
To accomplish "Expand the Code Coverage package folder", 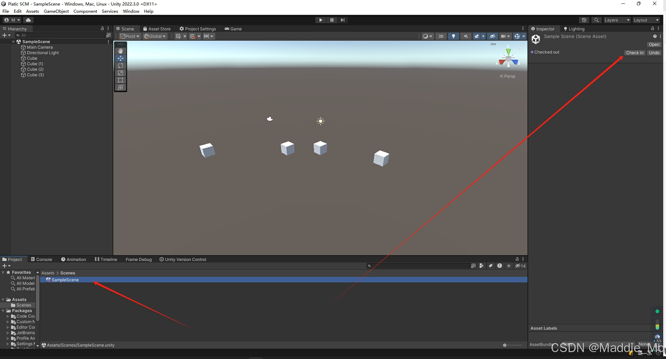I will click(8, 316).
